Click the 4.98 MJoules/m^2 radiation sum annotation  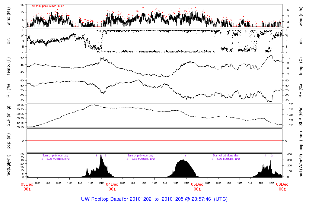[x=226, y=159]
